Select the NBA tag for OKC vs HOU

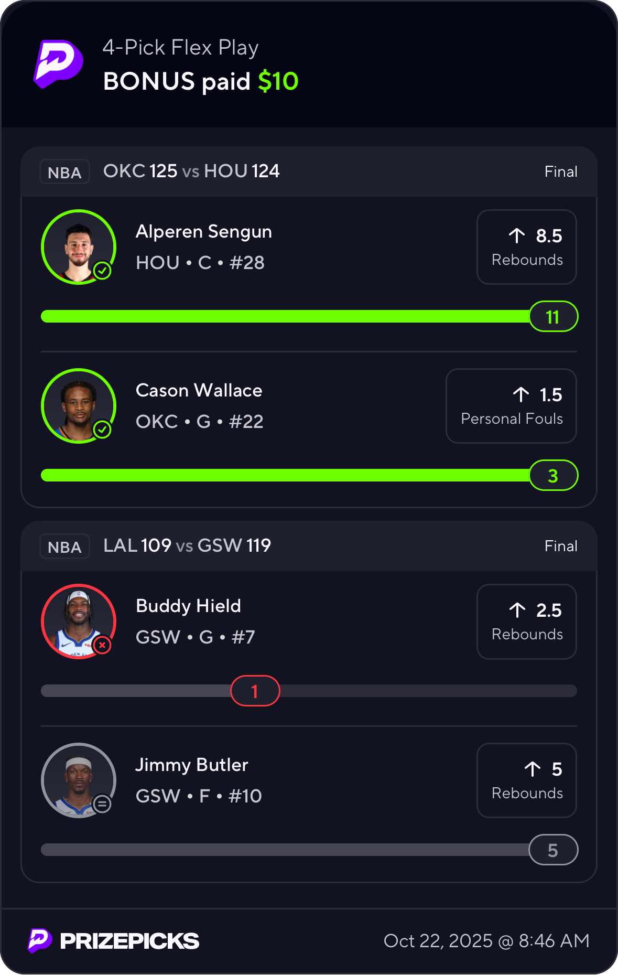[64, 172]
